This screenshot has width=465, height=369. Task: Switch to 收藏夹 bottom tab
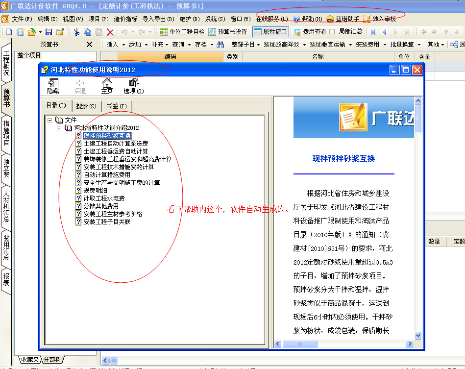tap(30, 360)
